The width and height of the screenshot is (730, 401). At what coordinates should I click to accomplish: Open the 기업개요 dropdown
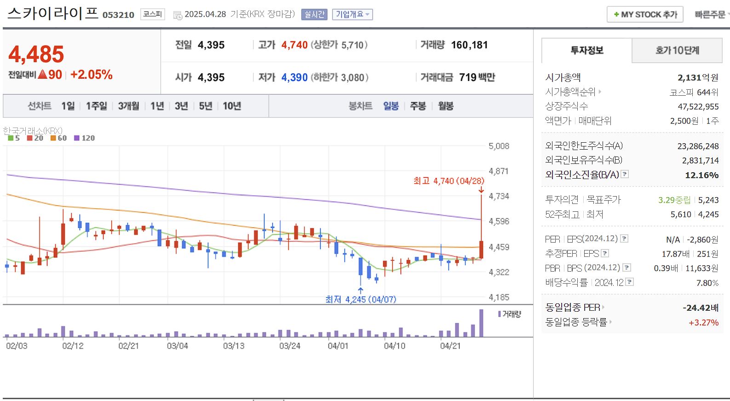[x=352, y=15]
